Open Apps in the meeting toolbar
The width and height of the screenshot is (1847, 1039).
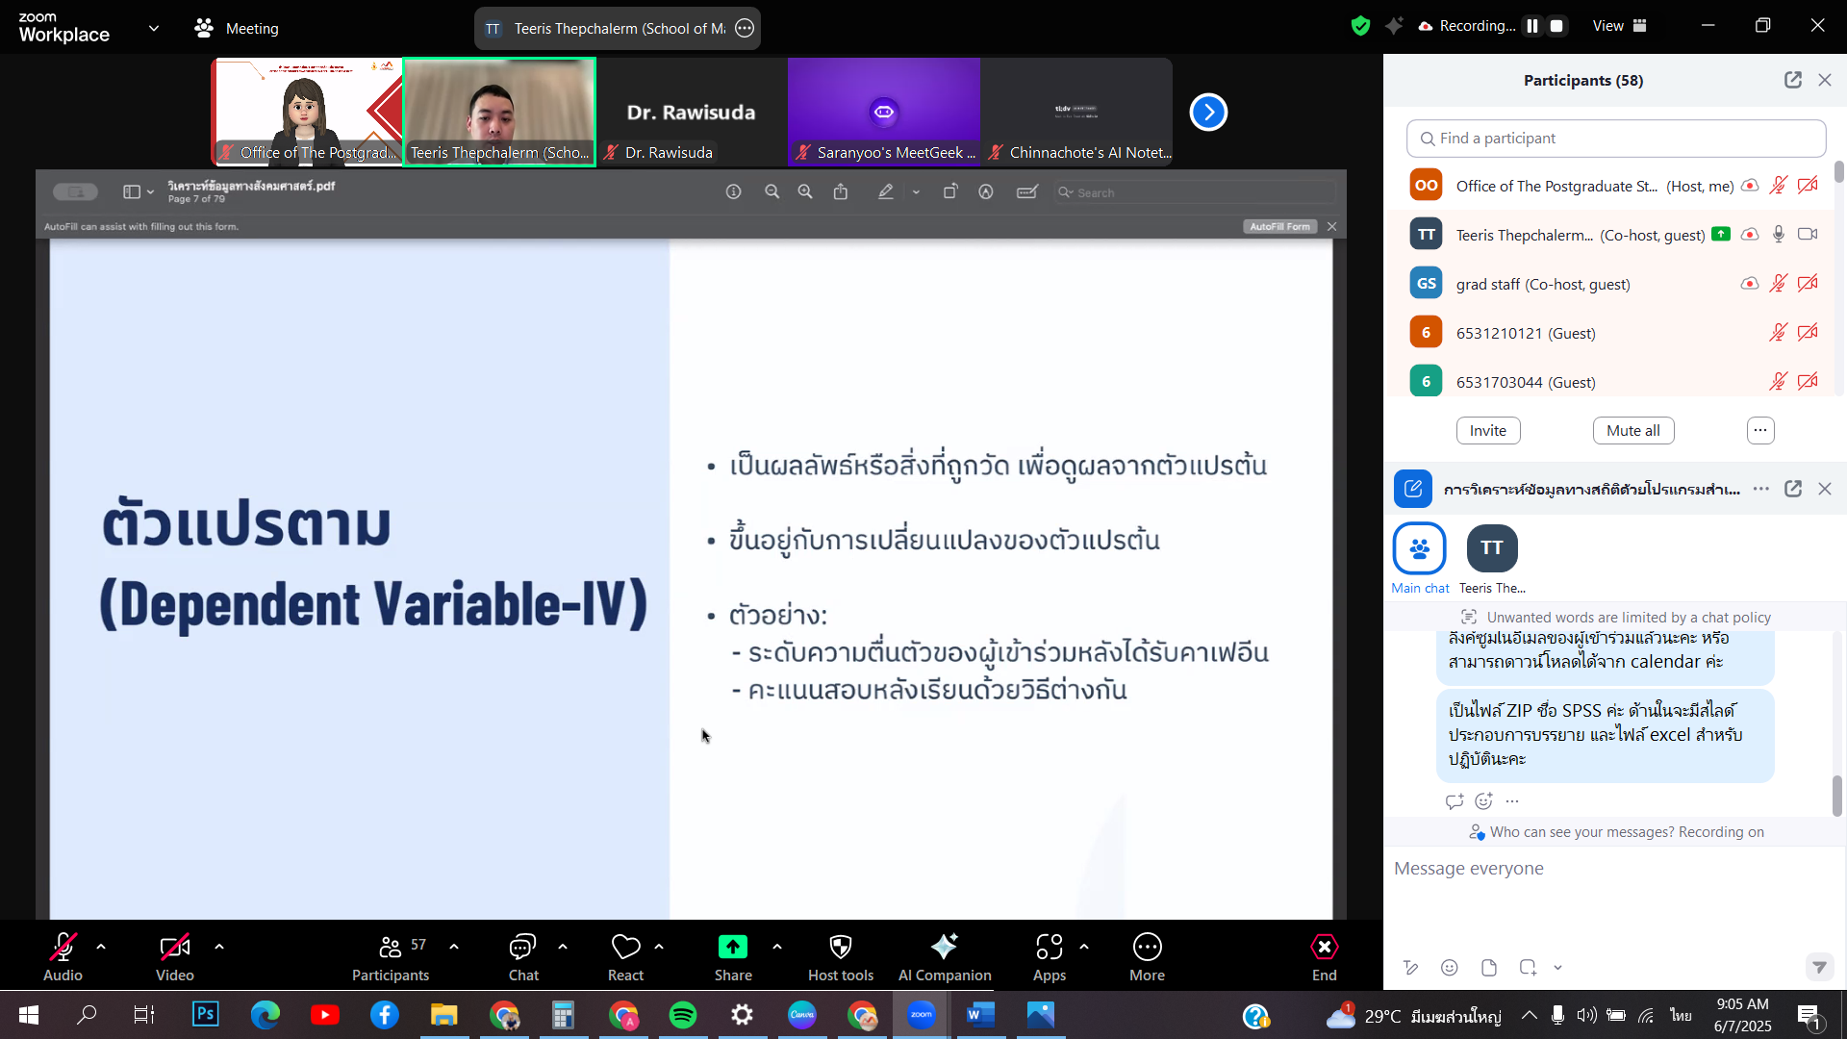[1049, 948]
